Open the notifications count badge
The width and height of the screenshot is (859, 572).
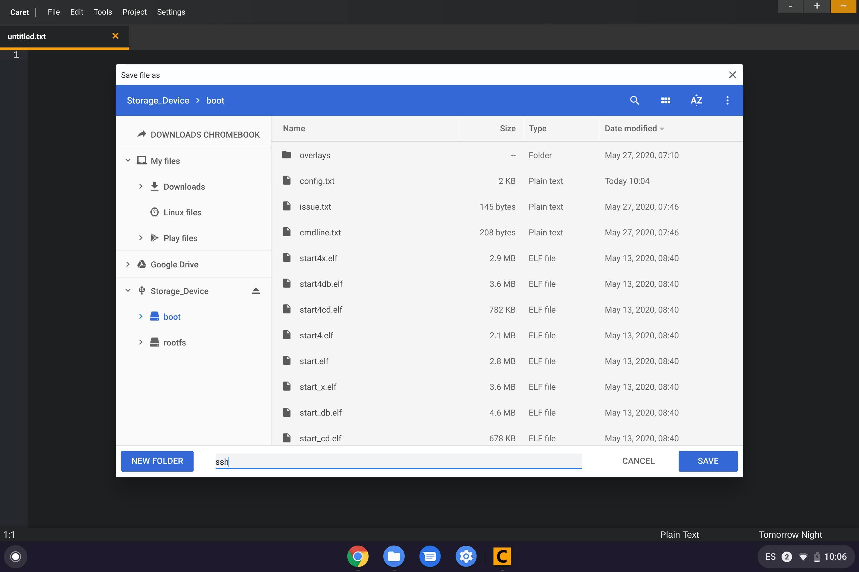[x=786, y=557]
